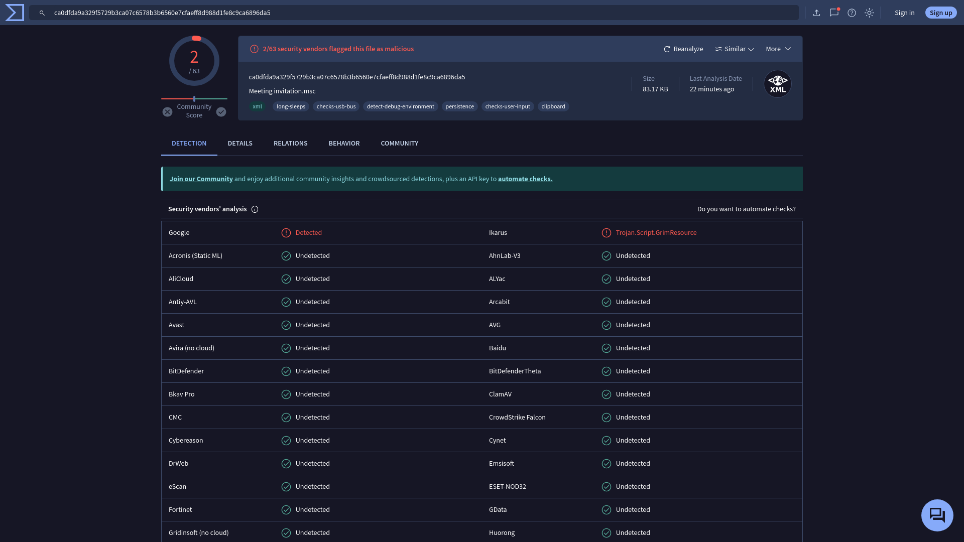Click the Cybereason vendor name
Image resolution: width=964 pixels, height=542 pixels.
(x=186, y=441)
